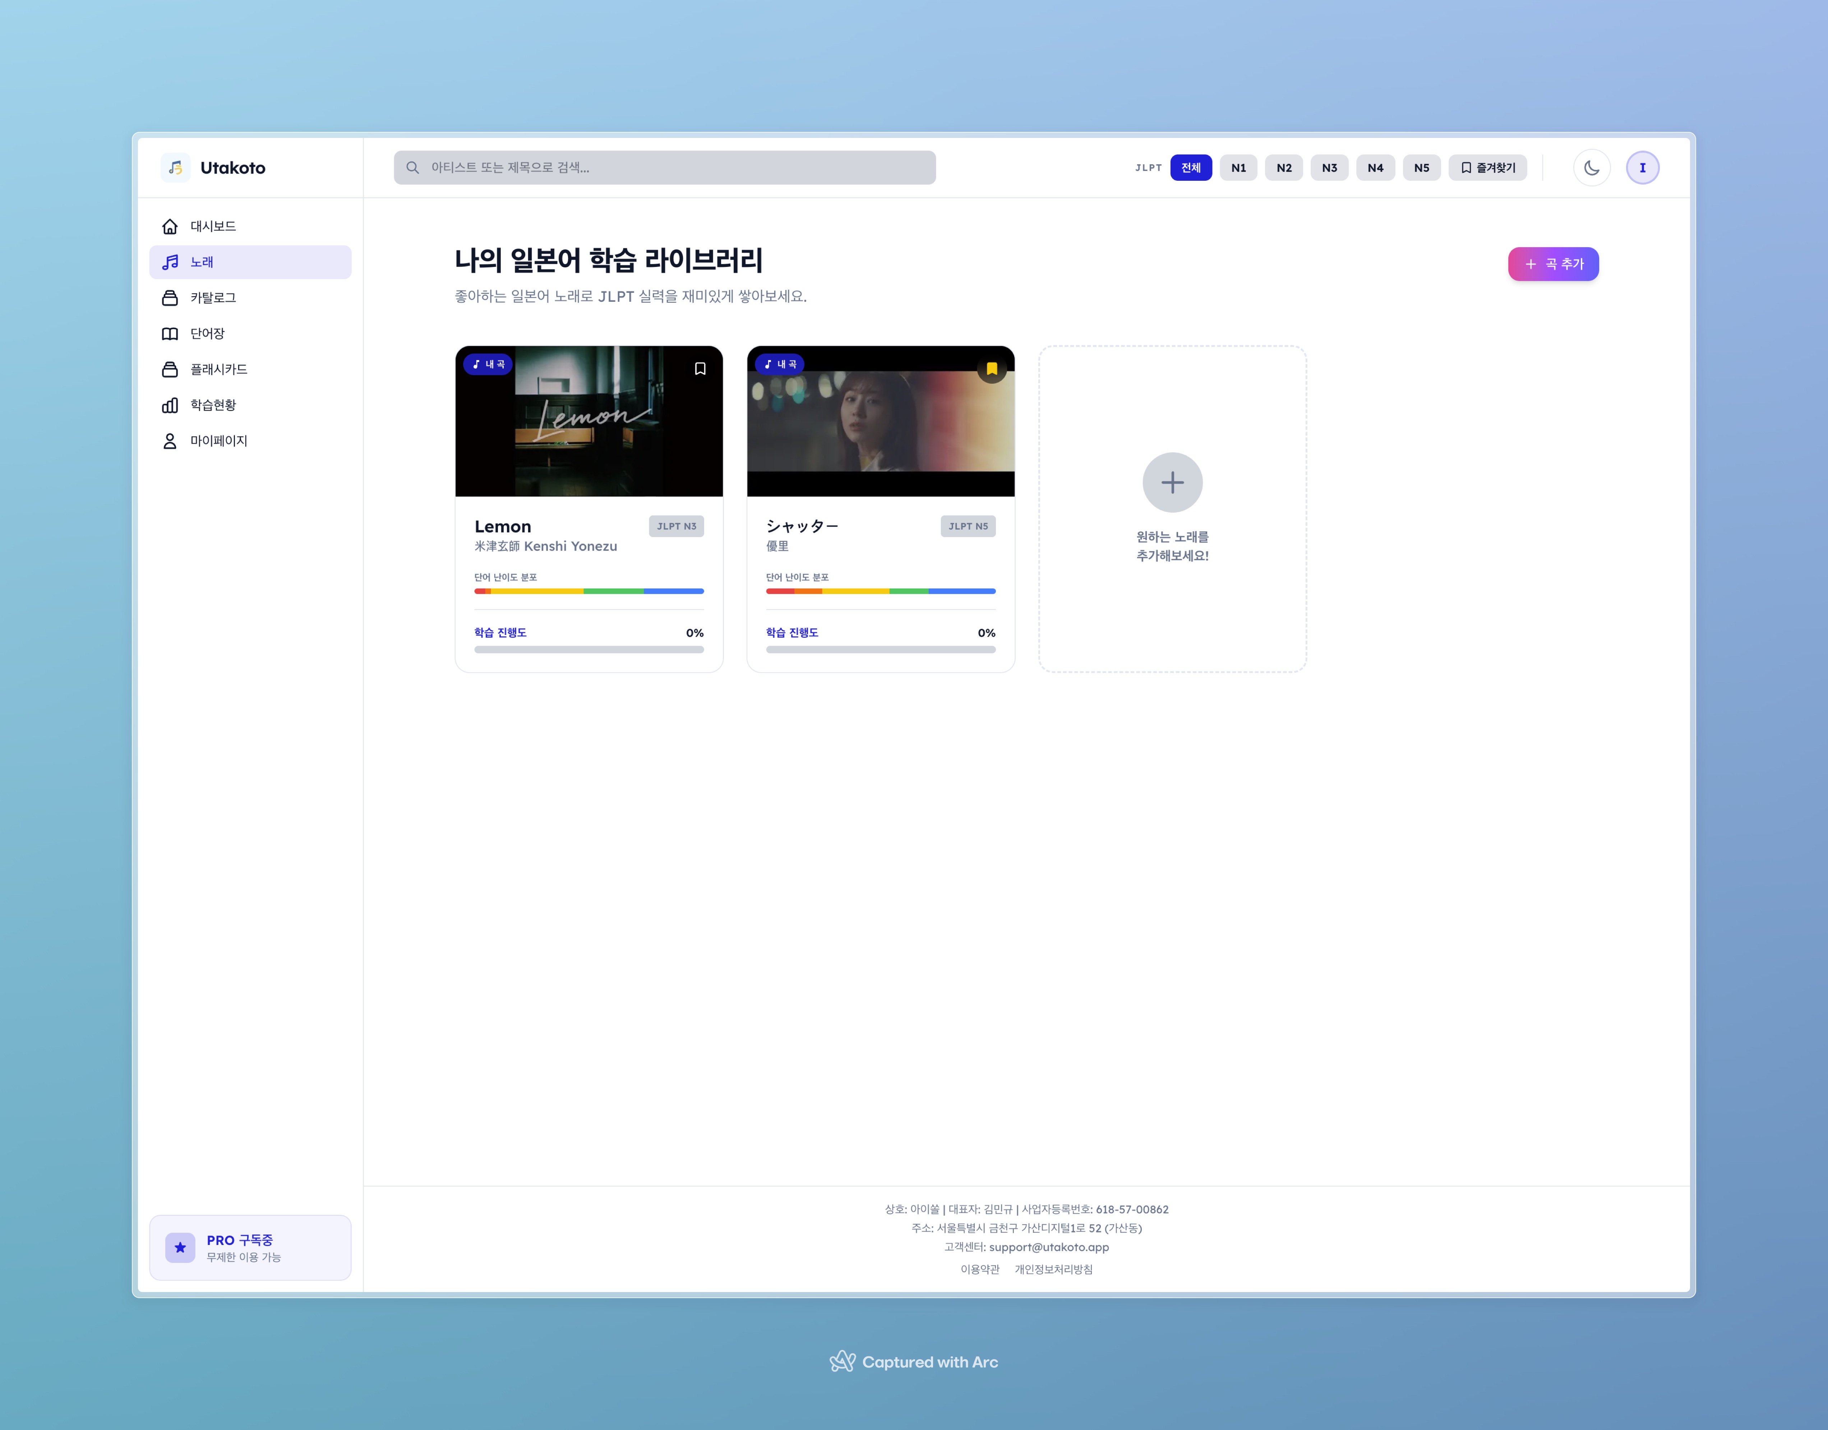This screenshot has width=1828, height=1430.
Task: Open the 대시보드 home icon
Action: point(170,226)
